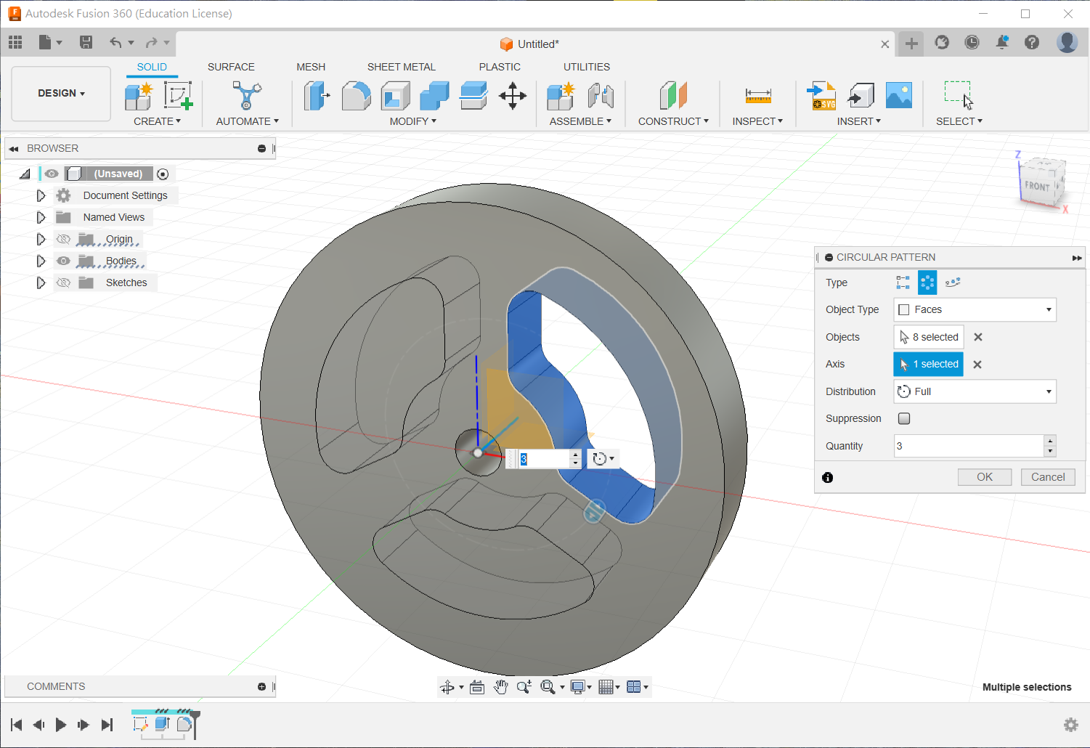The width and height of the screenshot is (1090, 748).
Task: Show the hidden Sketches folder
Action: [x=64, y=282]
